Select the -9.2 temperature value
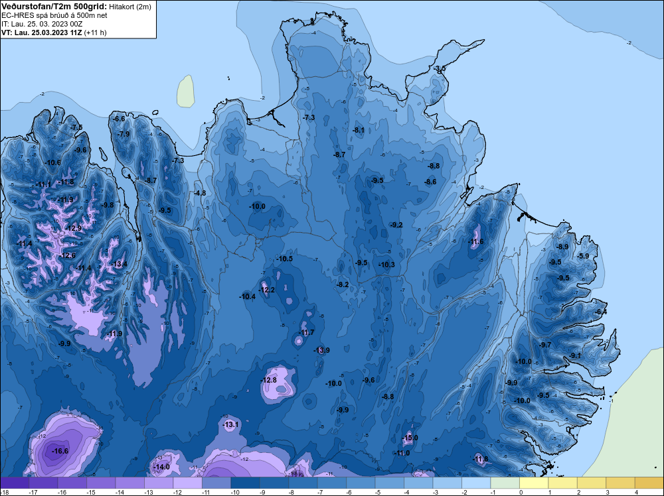This screenshot has height=496, width=664. [396, 225]
